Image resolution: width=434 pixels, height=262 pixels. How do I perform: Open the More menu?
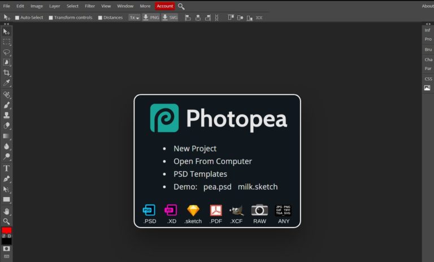145,6
